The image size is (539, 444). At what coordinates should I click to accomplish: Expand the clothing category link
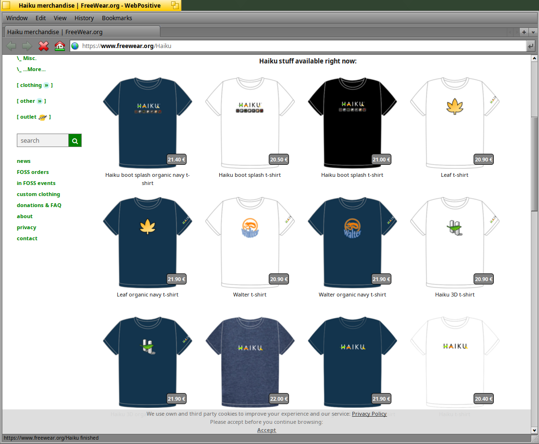click(x=35, y=85)
